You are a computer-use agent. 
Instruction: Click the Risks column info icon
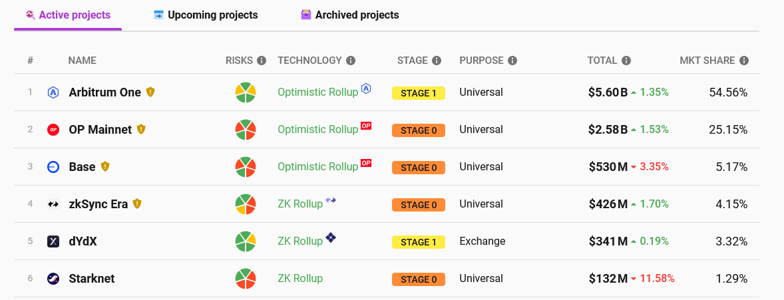click(262, 61)
